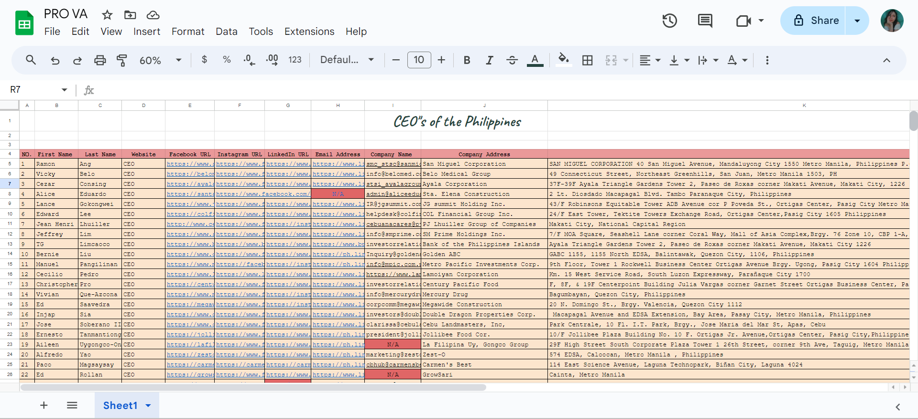Image resolution: width=918 pixels, height=419 pixels.
Task: Open text rotation dropdown
Action: click(x=737, y=60)
